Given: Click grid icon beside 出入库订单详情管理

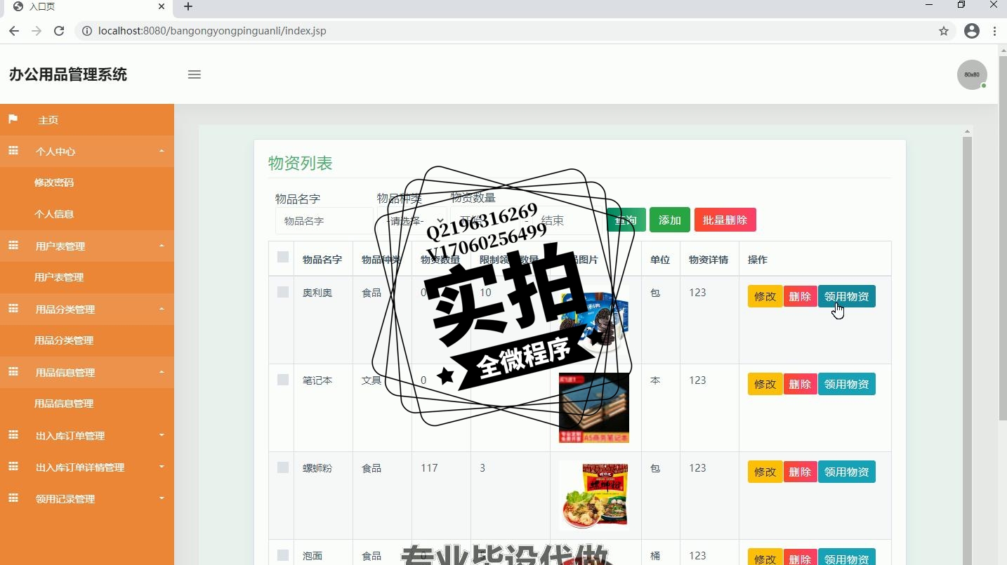Looking at the screenshot, I should [x=13, y=467].
